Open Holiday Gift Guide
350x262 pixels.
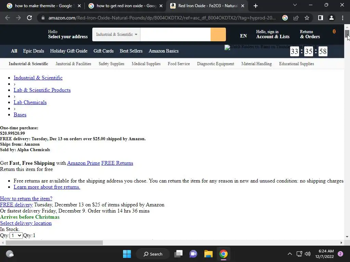(x=69, y=51)
